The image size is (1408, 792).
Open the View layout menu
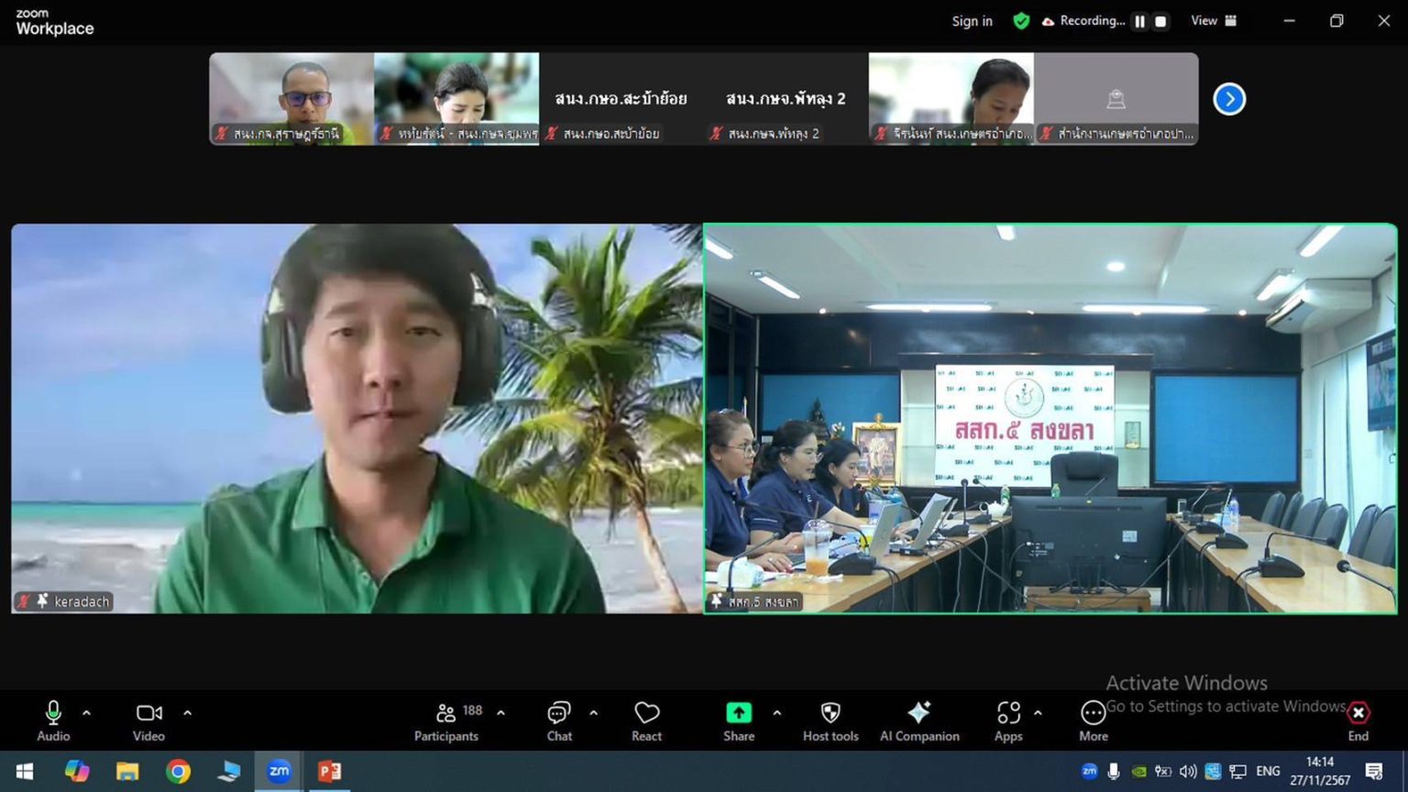(1214, 21)
